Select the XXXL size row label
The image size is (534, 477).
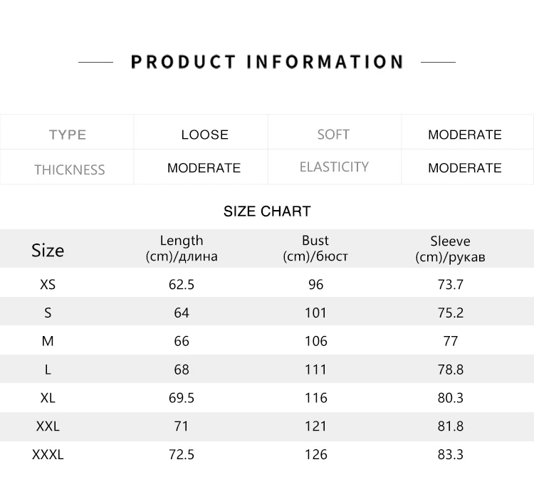pyautogui.click(x=48, y=454)
